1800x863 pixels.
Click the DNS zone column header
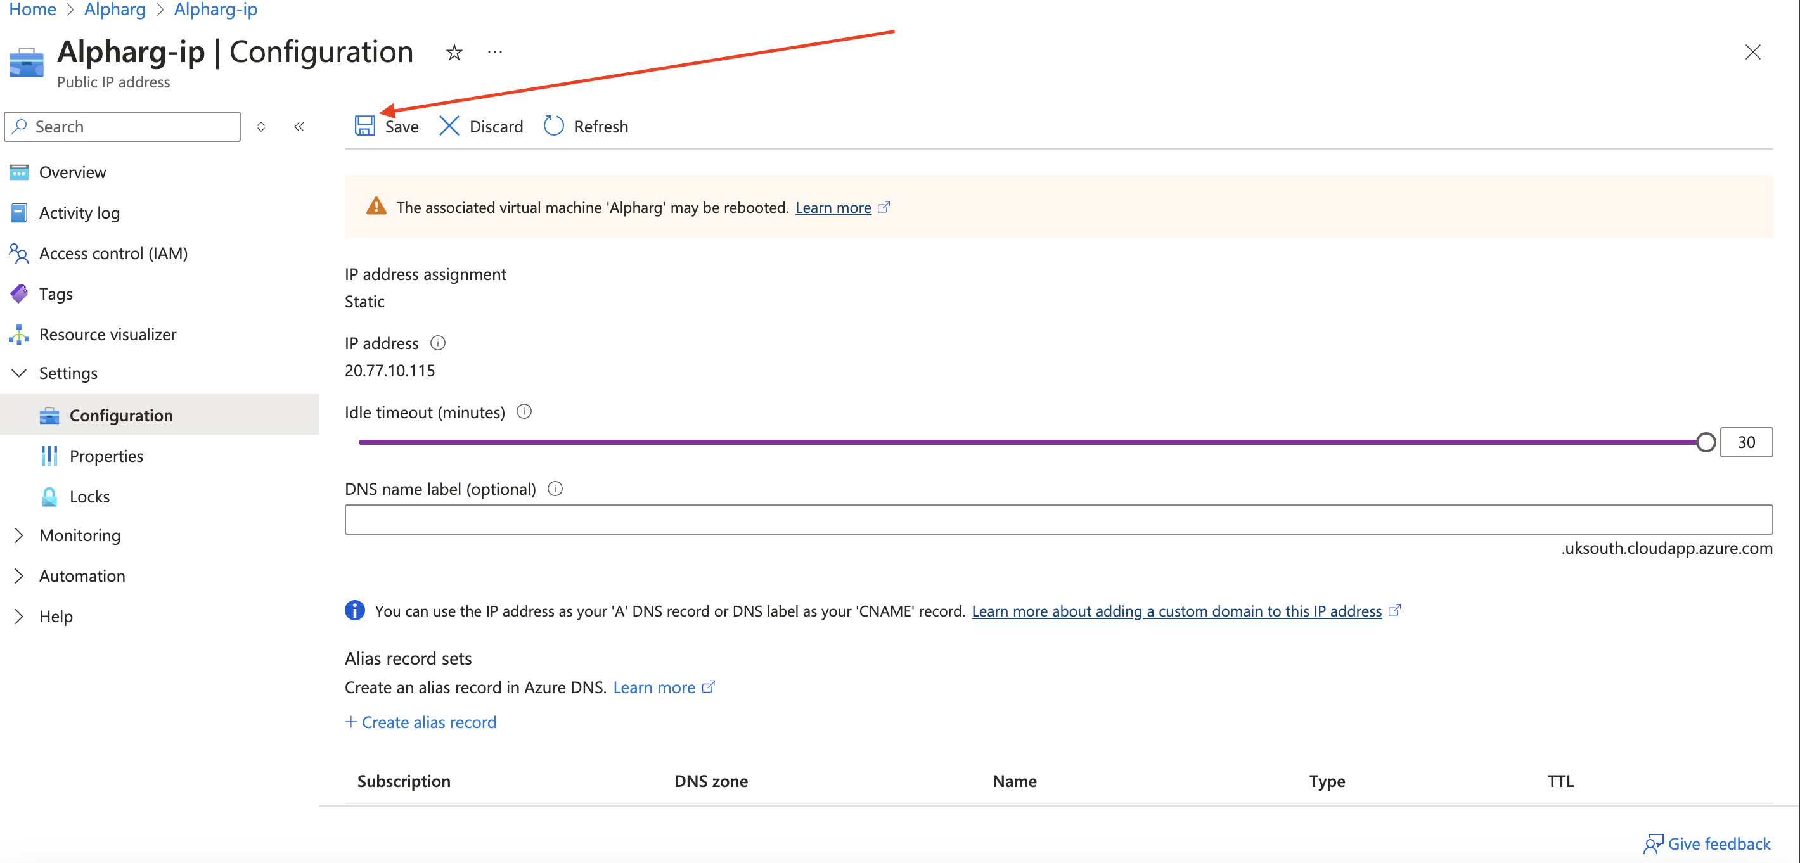(x=710, y=781)
